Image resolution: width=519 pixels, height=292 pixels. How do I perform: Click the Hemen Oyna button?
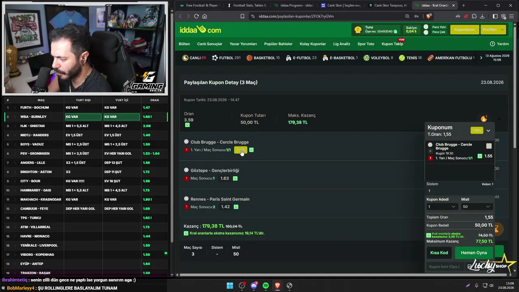click(474, 253)
